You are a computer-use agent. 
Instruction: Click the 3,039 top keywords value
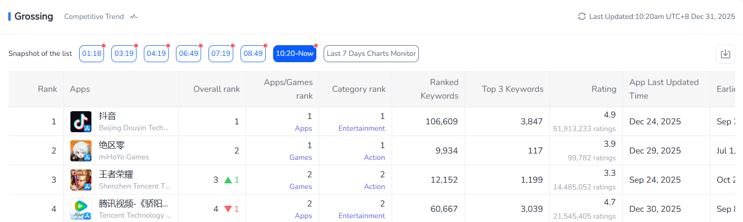point(532,209)
